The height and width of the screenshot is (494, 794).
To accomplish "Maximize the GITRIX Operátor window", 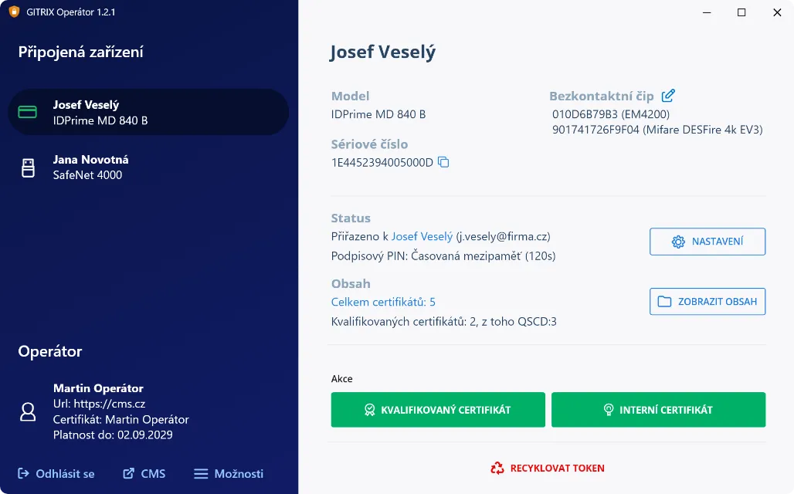I will coord(741,12).
